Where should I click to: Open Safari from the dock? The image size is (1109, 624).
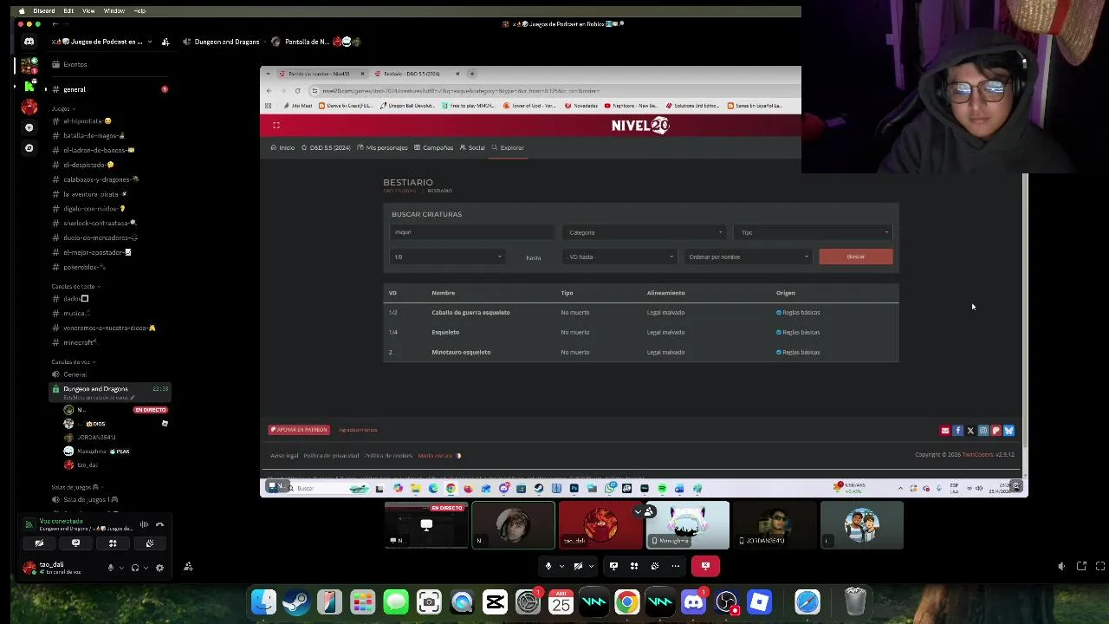click(x=807, y=601)
